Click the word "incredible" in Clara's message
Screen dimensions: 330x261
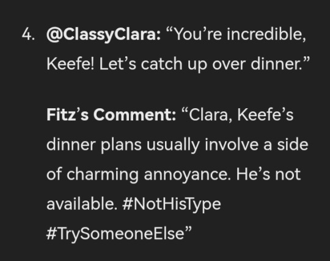coord(266,34)
